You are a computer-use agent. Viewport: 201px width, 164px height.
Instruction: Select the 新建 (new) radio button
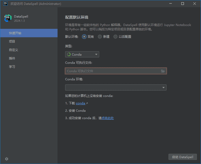100,37
